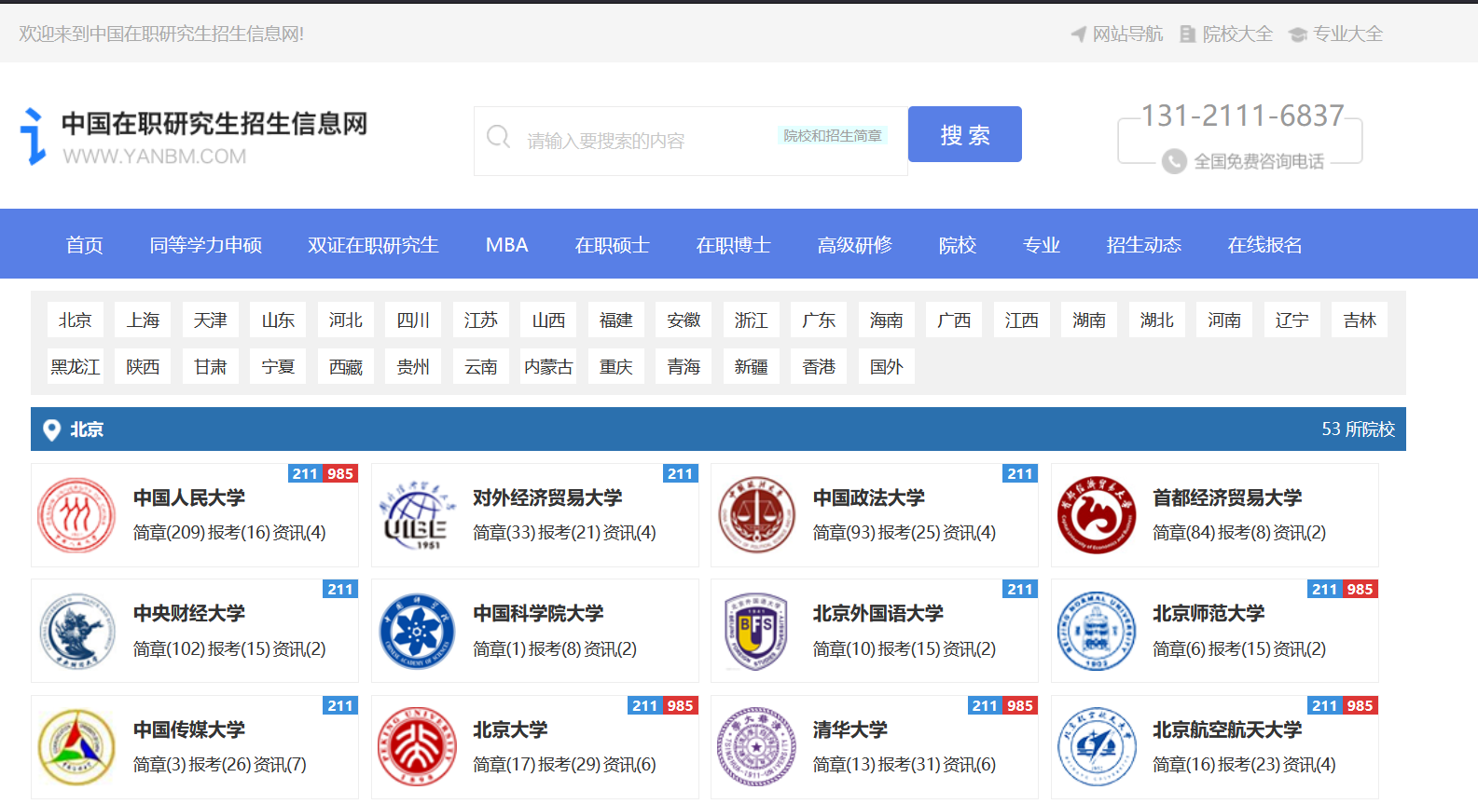
Task: Select 黑龙江 region filter
Action: (76, 366)
